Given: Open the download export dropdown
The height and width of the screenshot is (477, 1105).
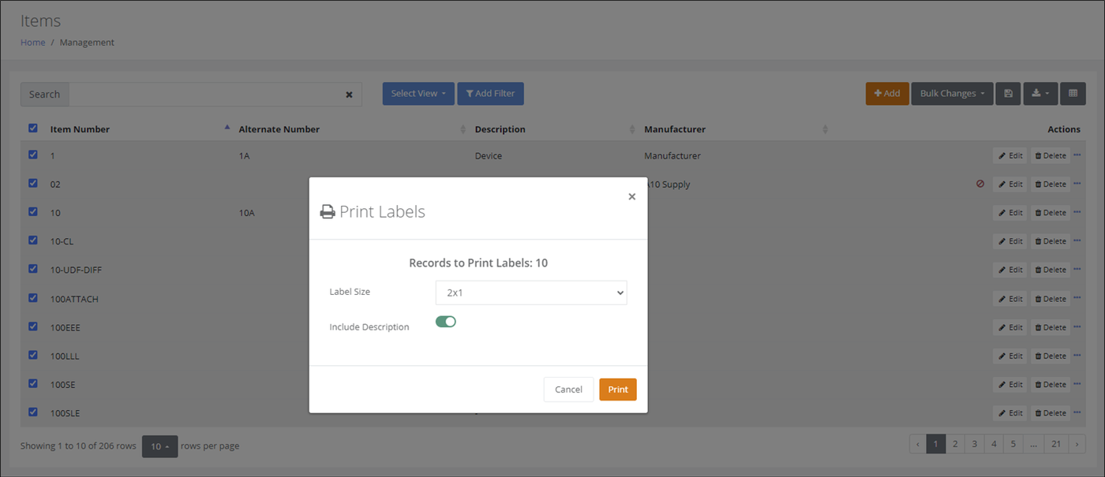Looking at the screenshot, I should click(1040, 94).
